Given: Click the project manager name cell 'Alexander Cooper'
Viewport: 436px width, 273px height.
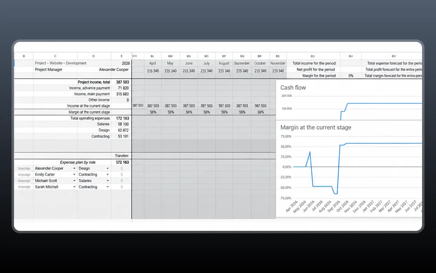Looking at the screenshot, I should coord(114,69).
